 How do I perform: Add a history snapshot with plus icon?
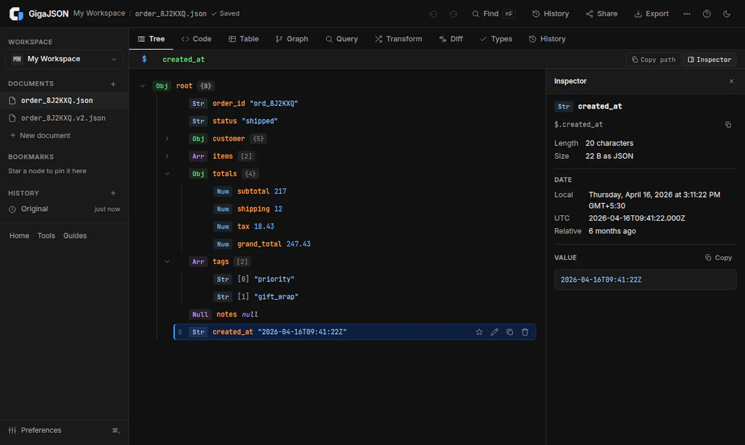click(x=113, y=193)
